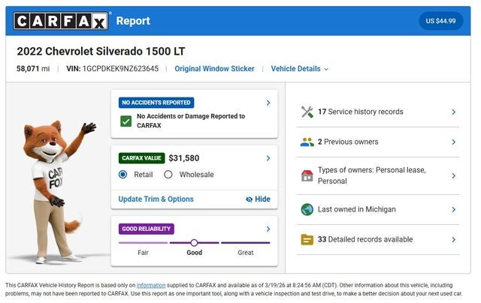The image size is (481, 303).
Task: Open the No Accidents Reported chevron
Action: pyautogui.click(x=268, y=103)
